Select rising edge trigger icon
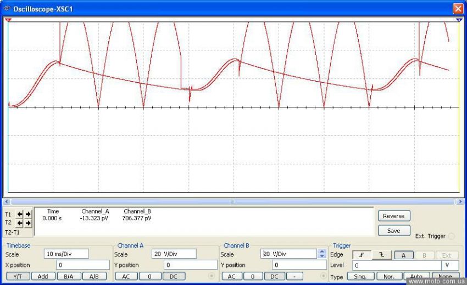The height and width of the screenshot is (285, 467). (361, 255)
